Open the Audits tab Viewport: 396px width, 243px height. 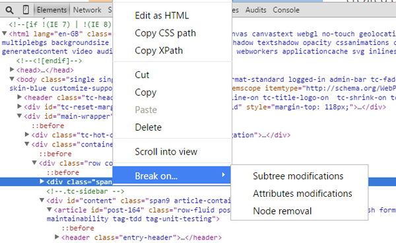pyautogui.click(x=256, y=10)
